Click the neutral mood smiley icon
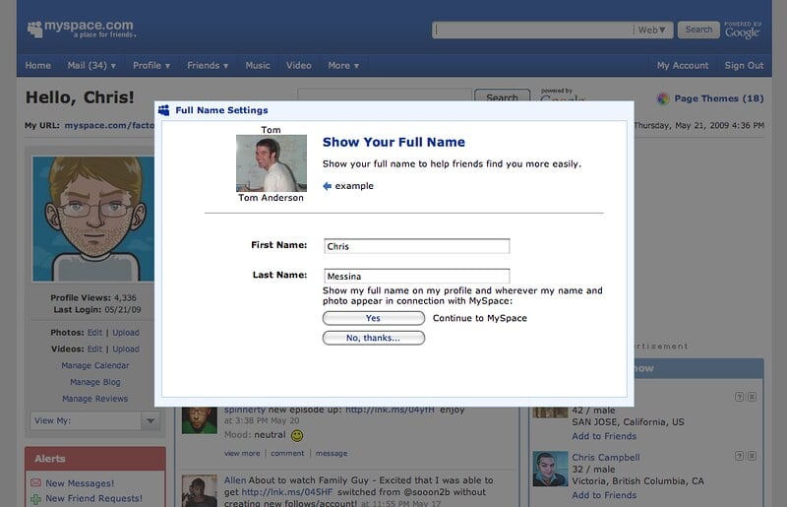Viewport: 787px width, 507px height. [297, 436]
